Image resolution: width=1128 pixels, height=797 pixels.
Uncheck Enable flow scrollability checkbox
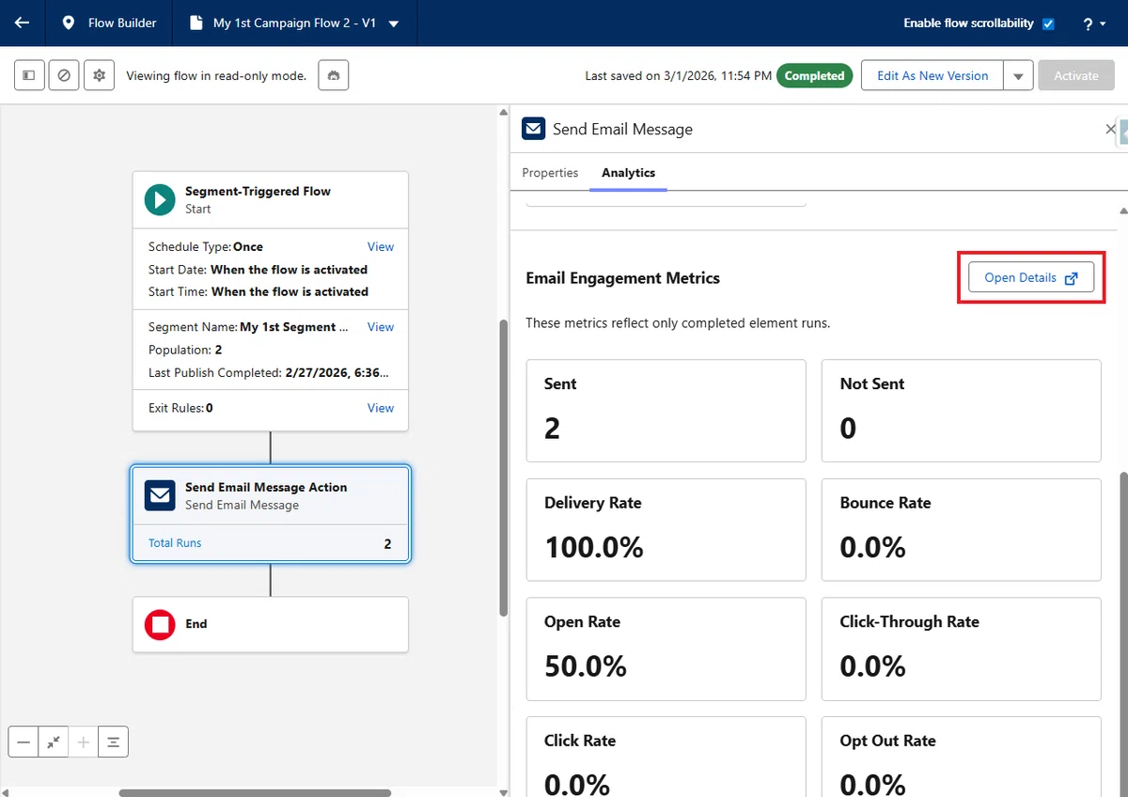pos(1049,23)
